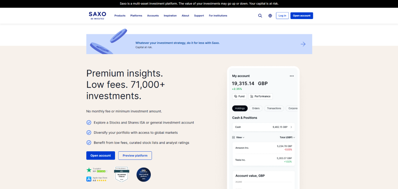The width and height of the screenshot is (398, 189).
Task: Click the 'Whatever your investment strategy' banner link
Action: coord(177,43)
